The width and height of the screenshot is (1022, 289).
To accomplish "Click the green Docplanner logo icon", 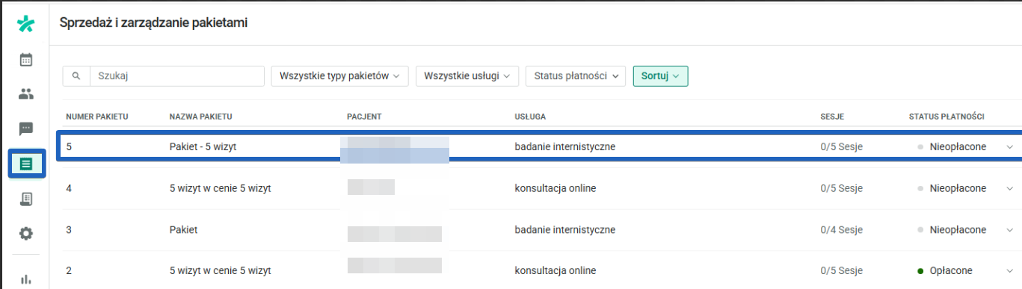I will (26, 24).
